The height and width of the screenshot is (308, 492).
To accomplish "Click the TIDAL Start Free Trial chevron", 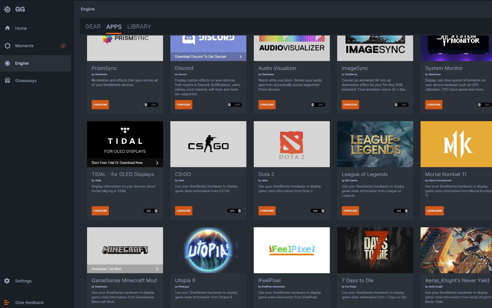I will pos(157,163).
